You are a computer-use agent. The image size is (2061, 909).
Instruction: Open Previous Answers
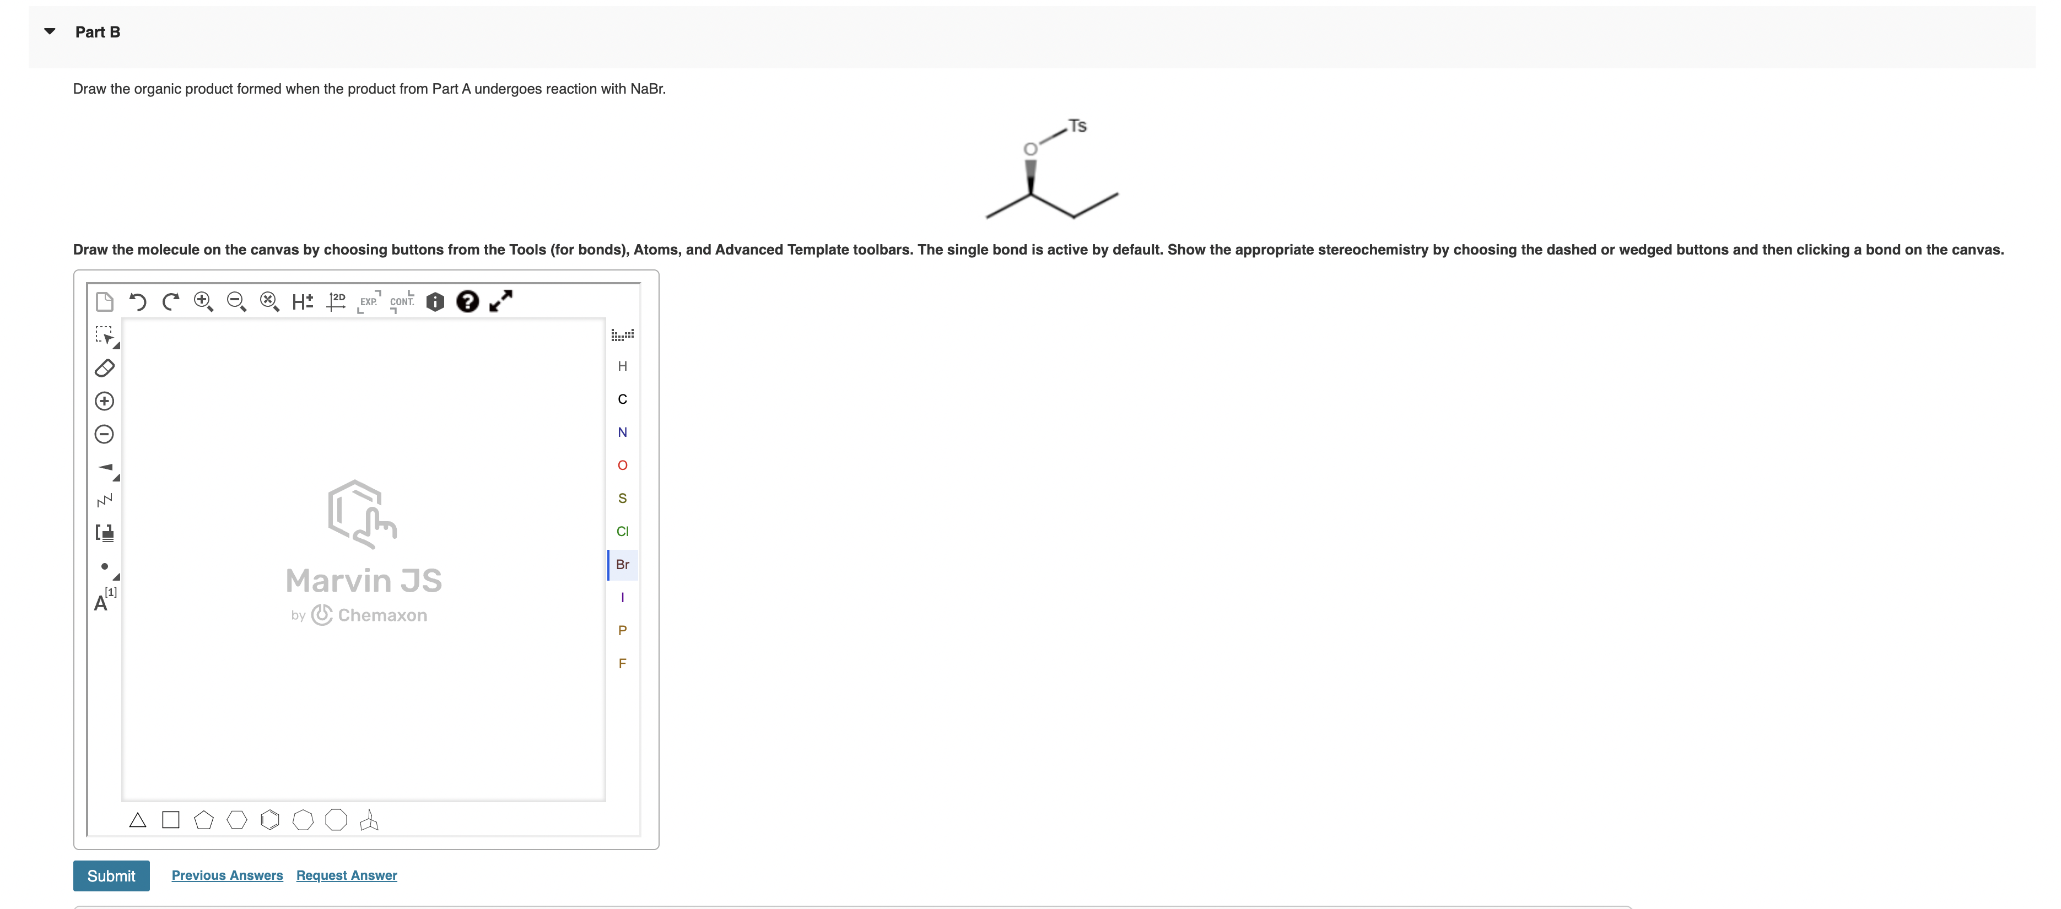point(227,875)
